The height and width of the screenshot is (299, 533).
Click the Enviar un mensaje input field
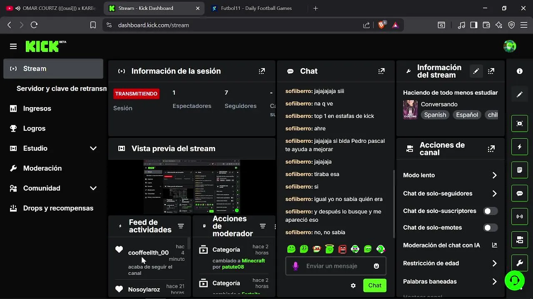[335, 266]
